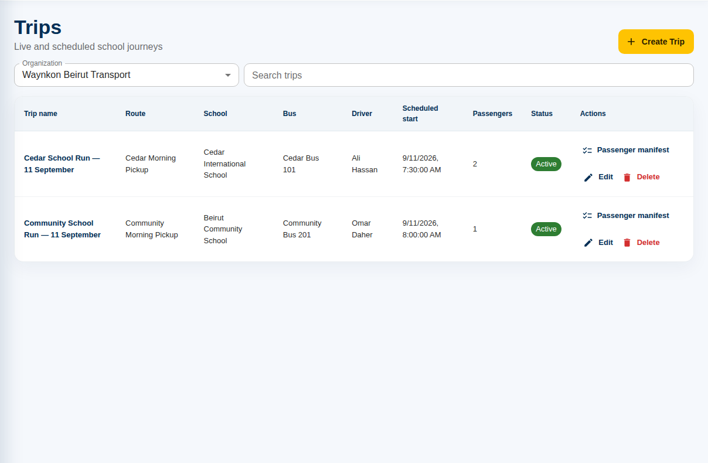The image size is (708, 463).
Task: Click Actions column header
Action: click(x=593, y=114)
